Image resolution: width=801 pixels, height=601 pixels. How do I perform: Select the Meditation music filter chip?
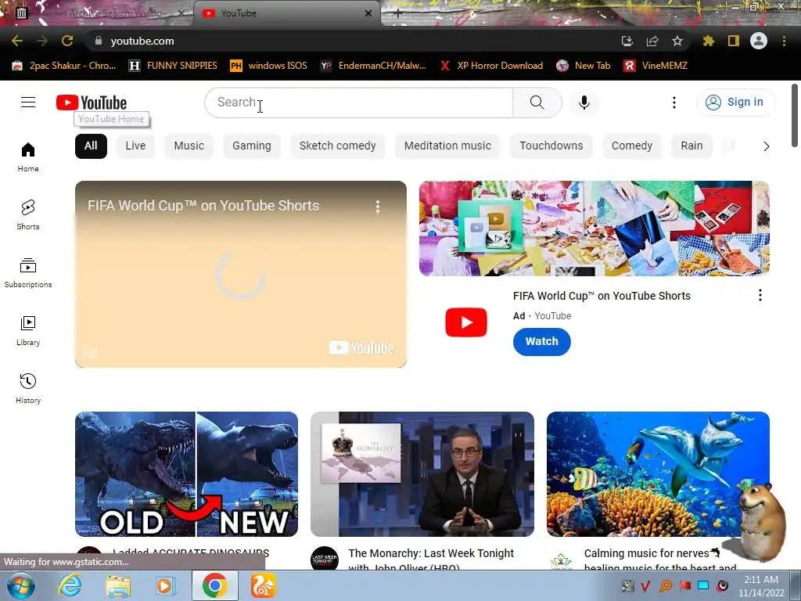click(x=447, y=146)
